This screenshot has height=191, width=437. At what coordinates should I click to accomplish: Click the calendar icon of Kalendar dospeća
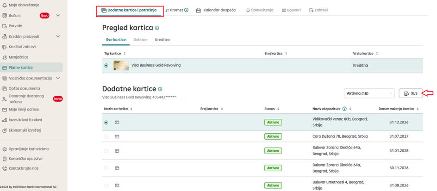(199, 10)
